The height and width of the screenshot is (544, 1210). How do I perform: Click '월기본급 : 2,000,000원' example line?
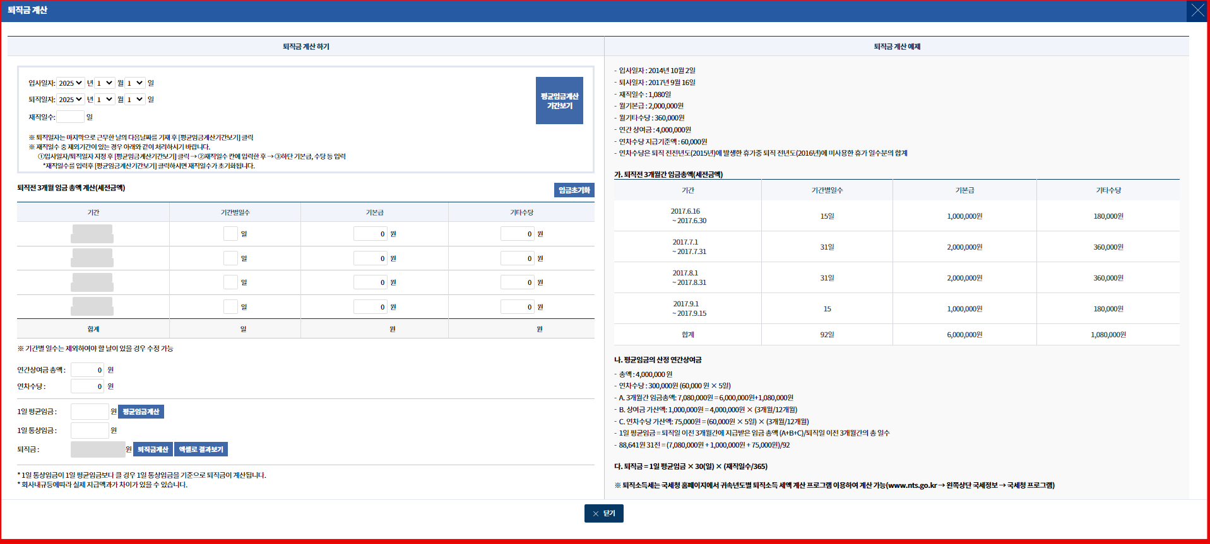coord(650,106)
